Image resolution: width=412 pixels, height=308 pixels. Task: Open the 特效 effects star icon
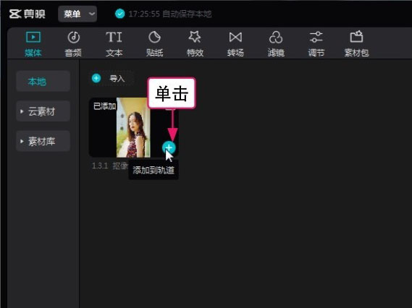pyautogui.click(x=195, y=37)
